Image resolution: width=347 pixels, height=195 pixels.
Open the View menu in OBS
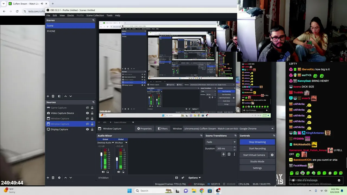click(x=62, y=15)
